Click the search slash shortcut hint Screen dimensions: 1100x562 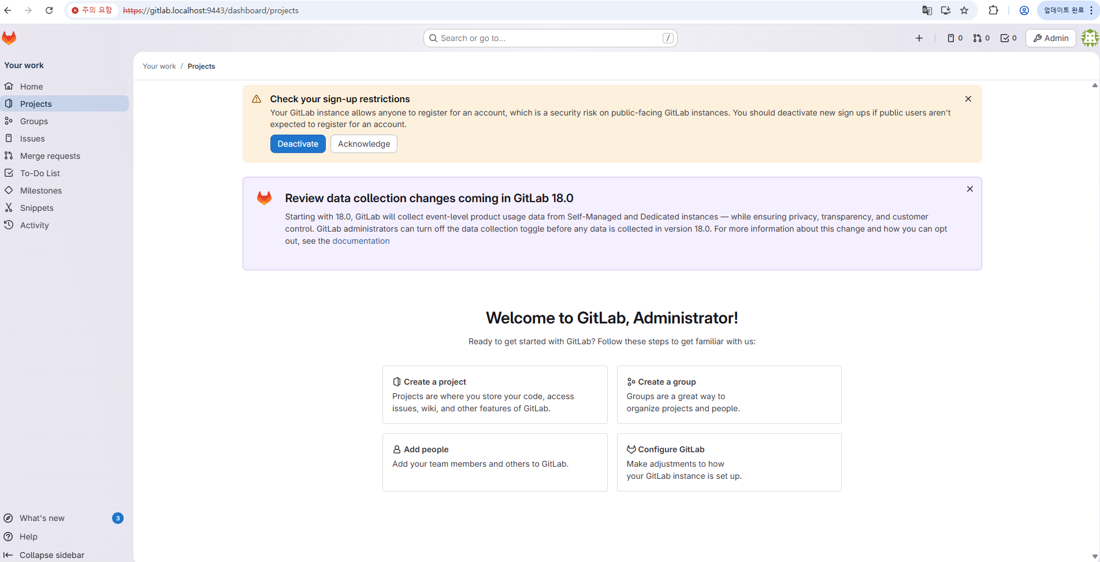pyautogui.click(x=668, y=38)
